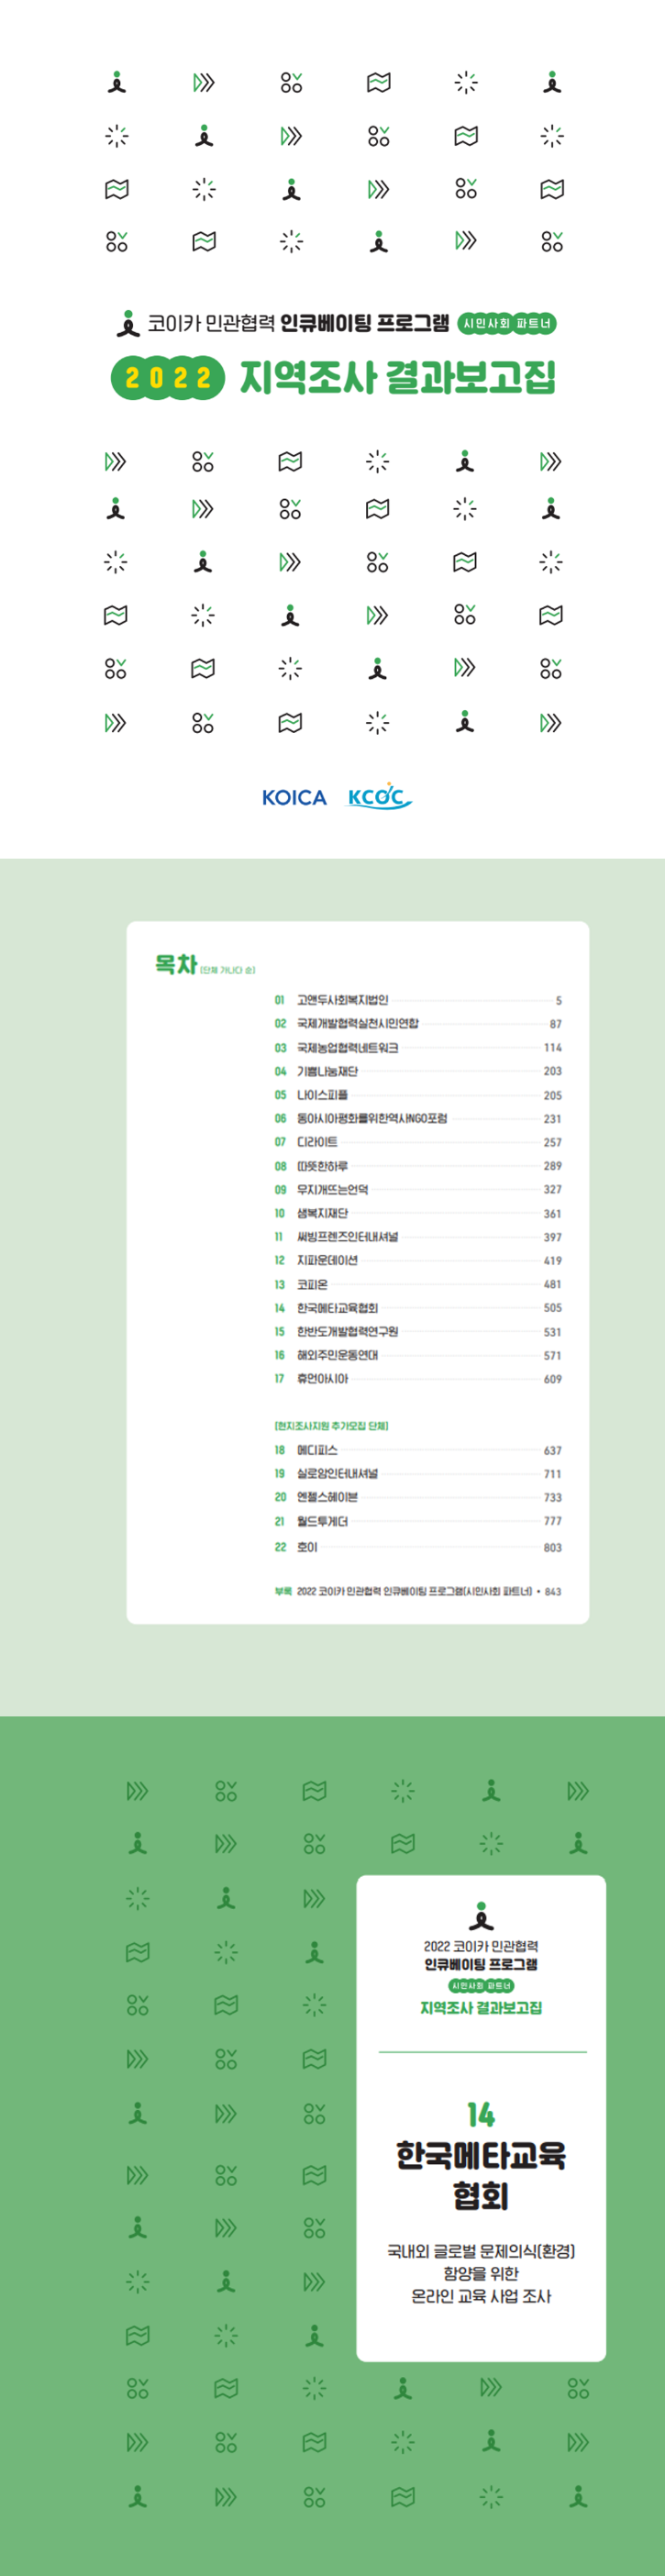Click the 부록 appendix line in contents

coord(418,1591)
